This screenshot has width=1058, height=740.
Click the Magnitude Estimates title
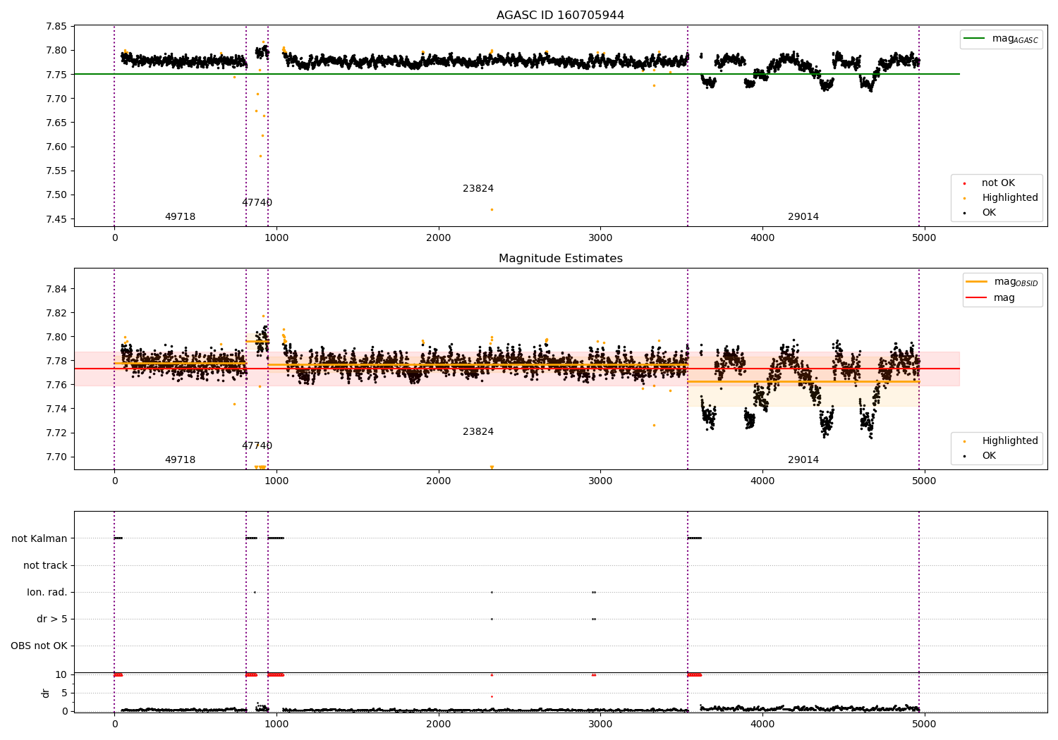(x=560, y=259)
